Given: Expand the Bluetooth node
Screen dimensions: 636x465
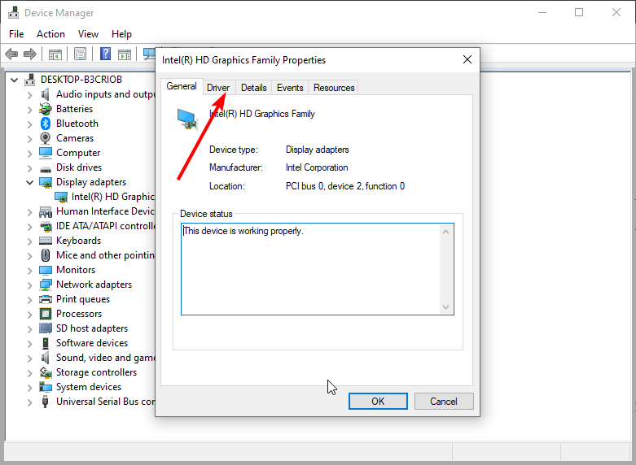Looking at the screenshot, I should (29, 124).
